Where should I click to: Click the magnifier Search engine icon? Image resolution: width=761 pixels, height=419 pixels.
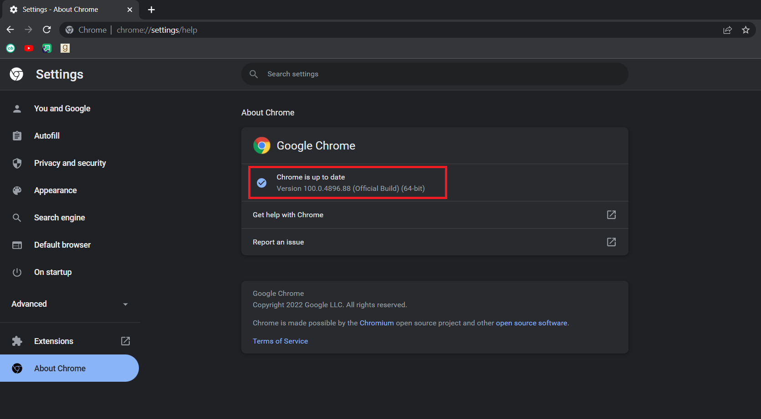pyautogui.click(x=17, y=218)
